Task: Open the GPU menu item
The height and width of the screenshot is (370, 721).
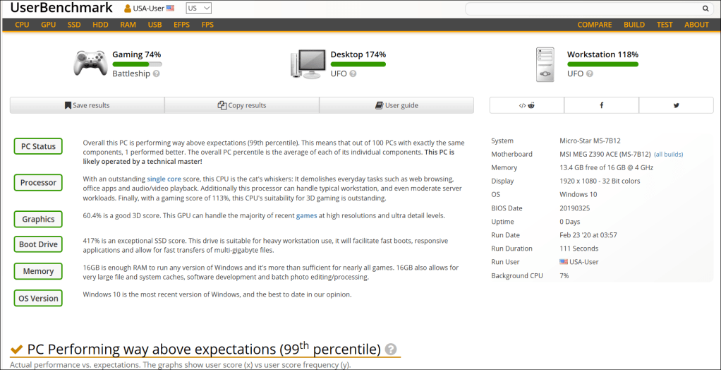Action: 48,25
